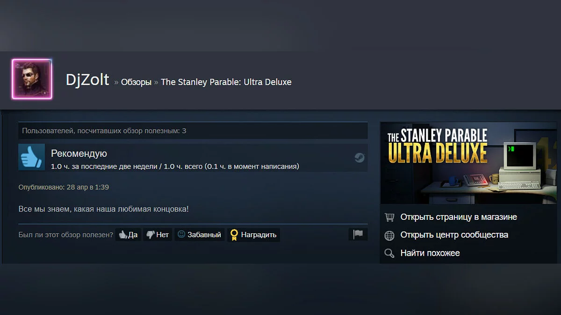Mark the review as Забавный
Viewport: 561px width, 315px height.
click(x=199, y=235)
